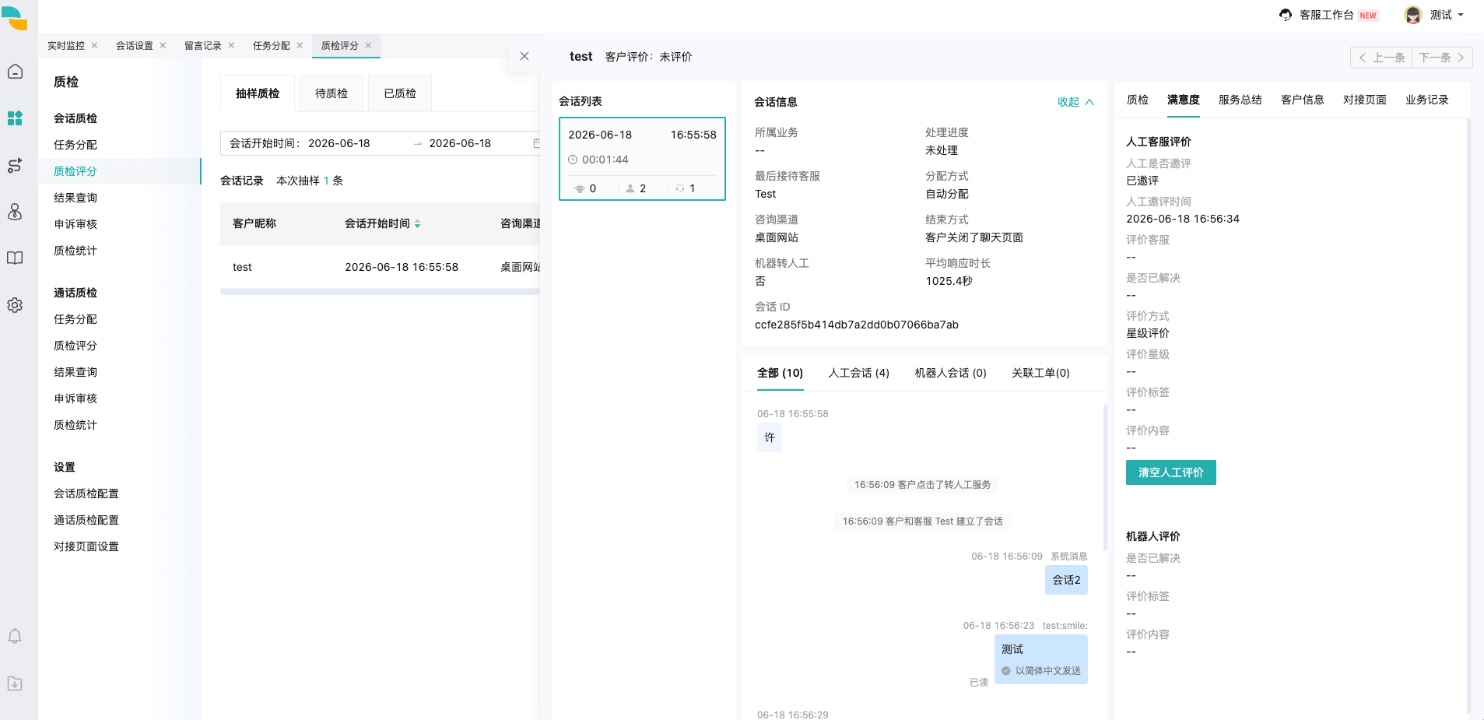Click the transfer count icon
The image size is (1484, 720).
pos(680,188)
